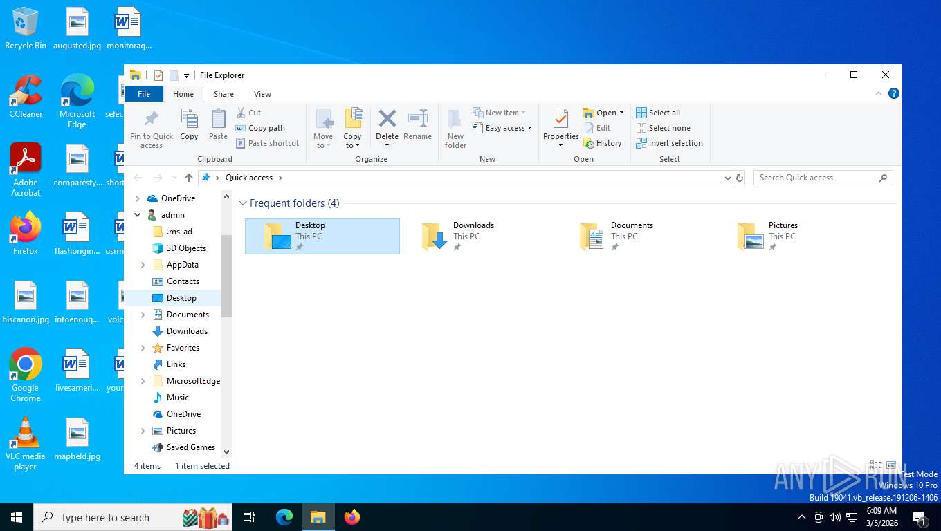The image size is (941, 531).
Task: Switch to details view button
Action: point(876,466)
